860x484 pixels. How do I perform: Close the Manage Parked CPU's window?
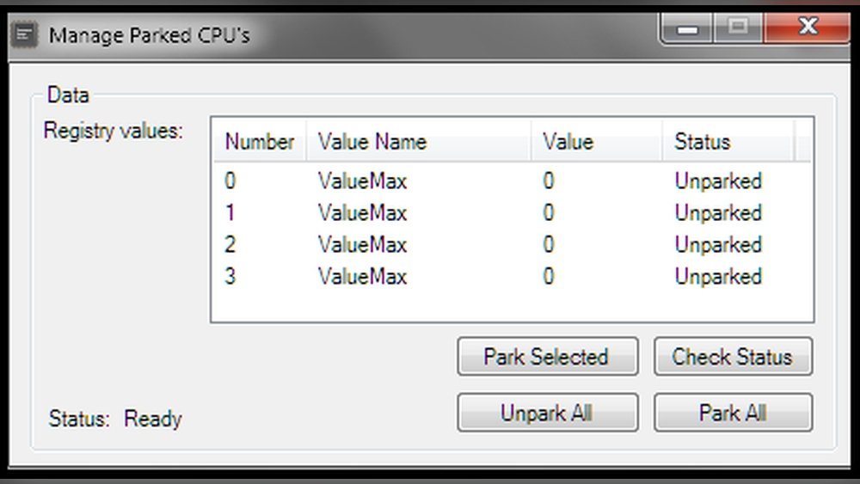coord(807,28)
